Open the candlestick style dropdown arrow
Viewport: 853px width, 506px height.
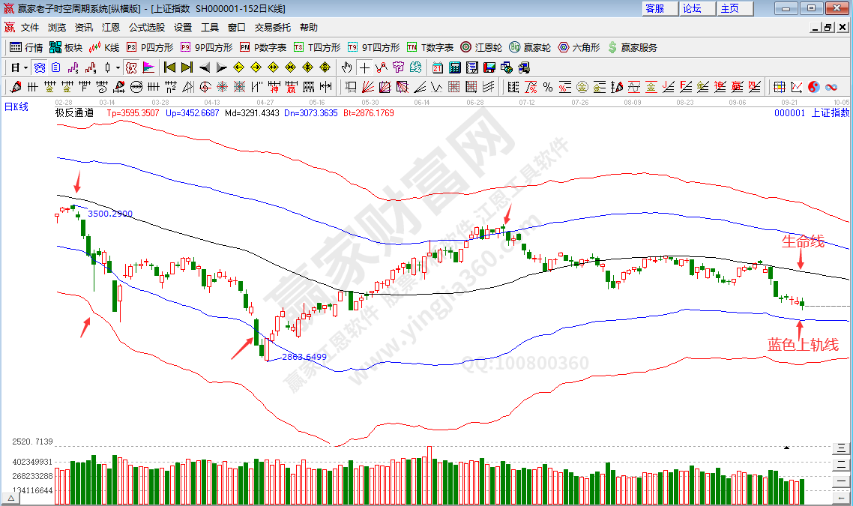click(118, 67)
